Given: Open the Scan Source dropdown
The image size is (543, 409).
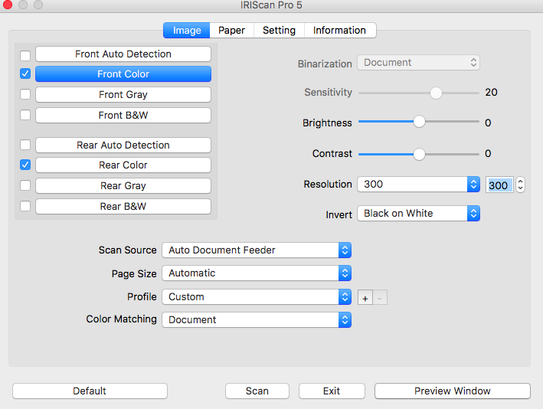Looking at the screenshot, I should [256, 250].
